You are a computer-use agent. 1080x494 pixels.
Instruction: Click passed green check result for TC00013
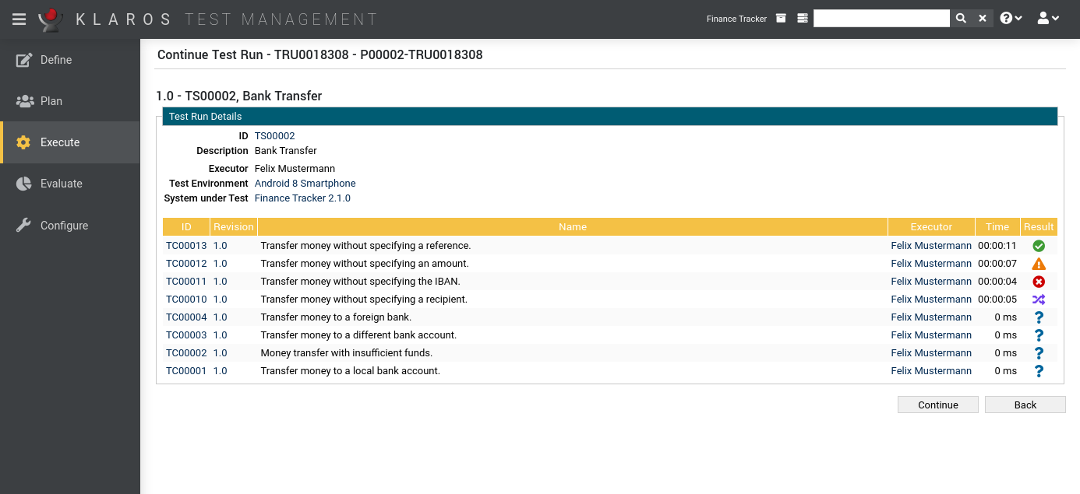tap(1039, 246)
